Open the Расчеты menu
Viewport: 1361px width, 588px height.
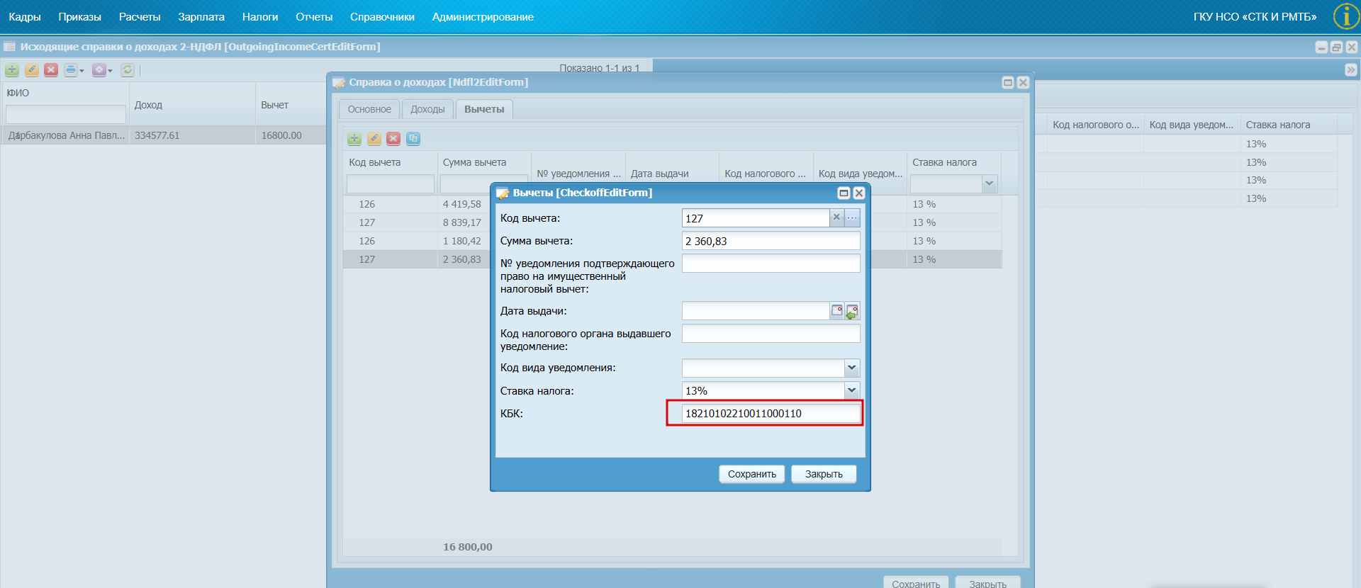pos(140,17)
